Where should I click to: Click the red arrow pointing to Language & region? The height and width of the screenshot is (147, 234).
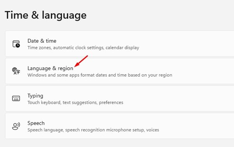(x=81, y=61)
